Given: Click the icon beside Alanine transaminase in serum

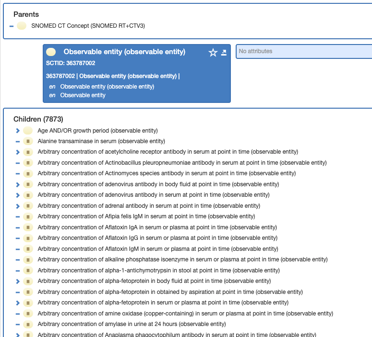Looking at the screenshot, I should (x=28, y=141).
